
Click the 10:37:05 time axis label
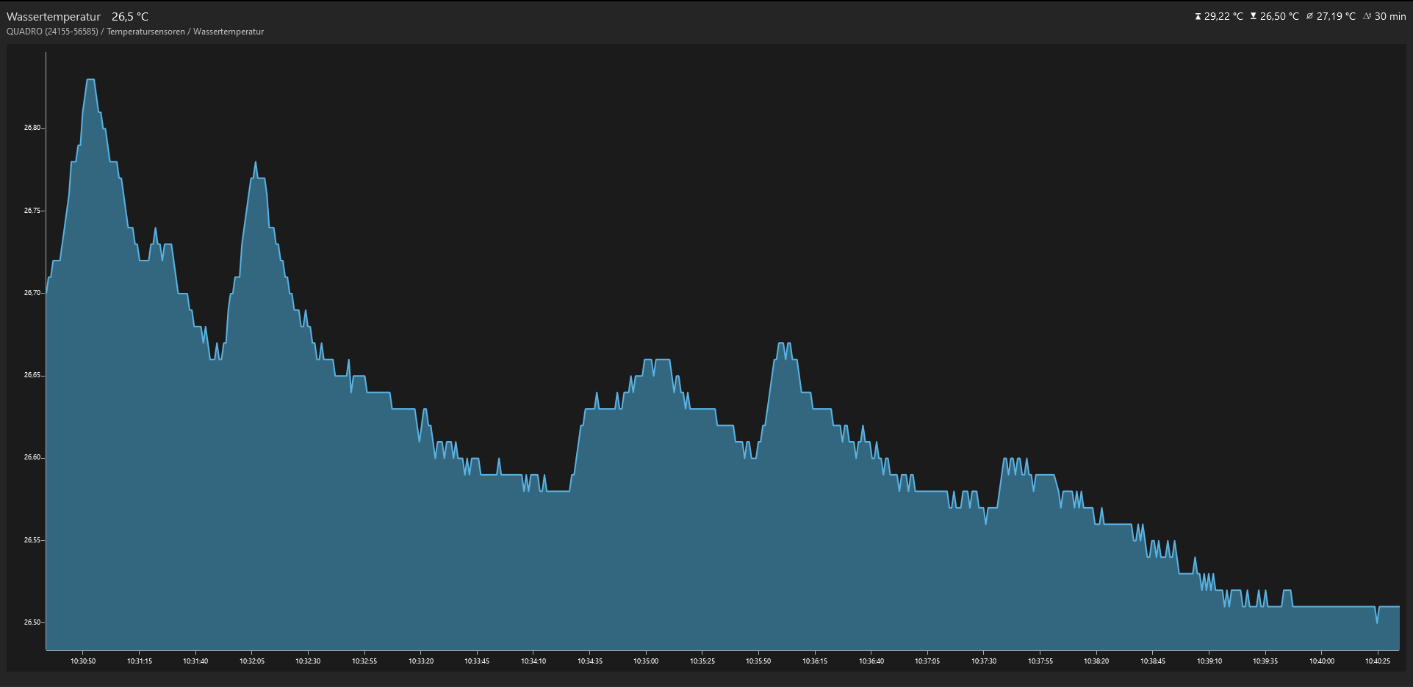click(927, 661)
